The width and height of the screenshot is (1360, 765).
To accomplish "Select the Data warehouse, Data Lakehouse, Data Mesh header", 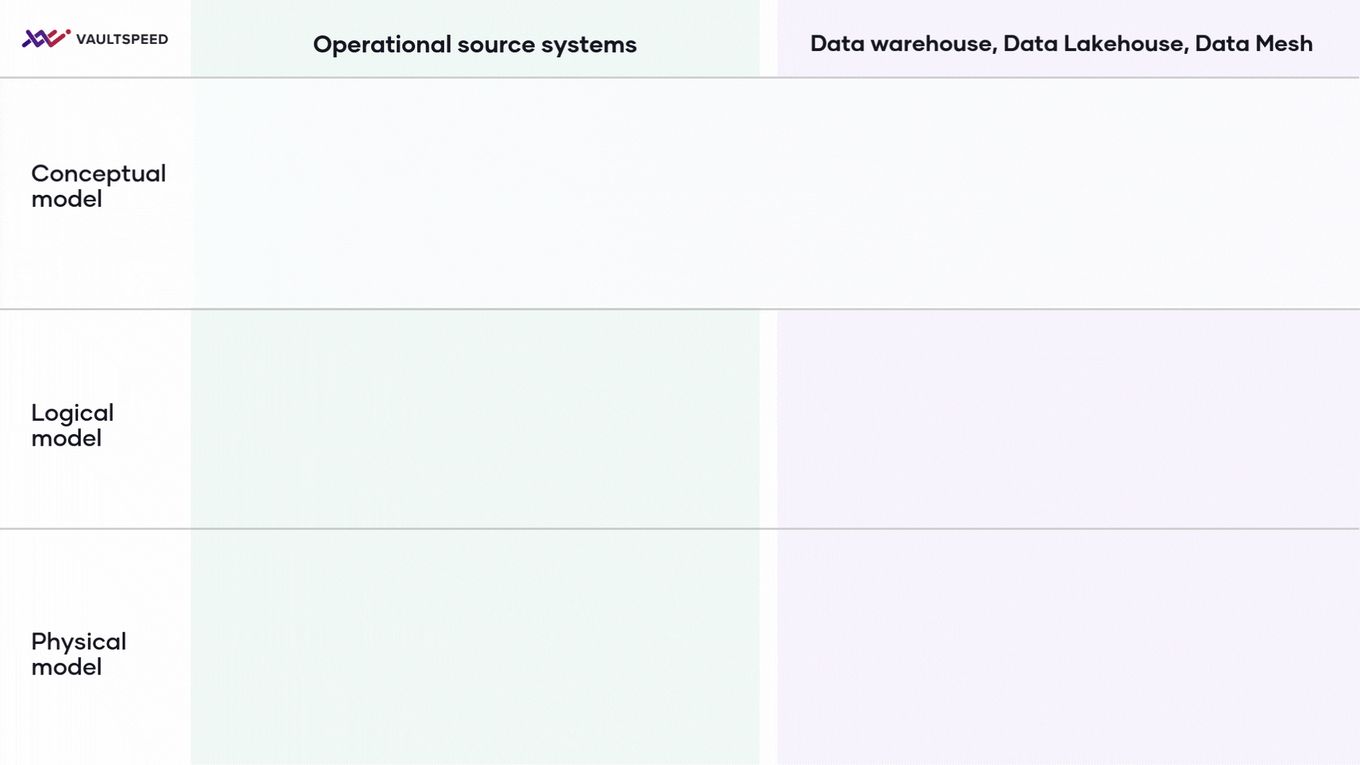I will click(1060, 44).
